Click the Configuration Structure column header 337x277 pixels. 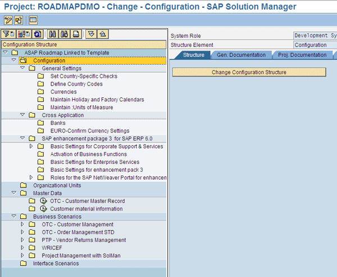(84, 44)
